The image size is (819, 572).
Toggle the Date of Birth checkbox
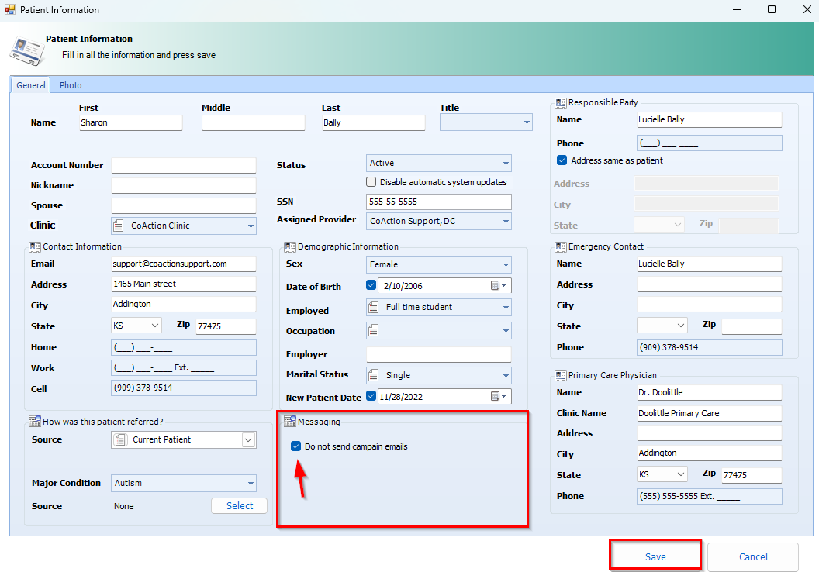click(x=371, y=286)
